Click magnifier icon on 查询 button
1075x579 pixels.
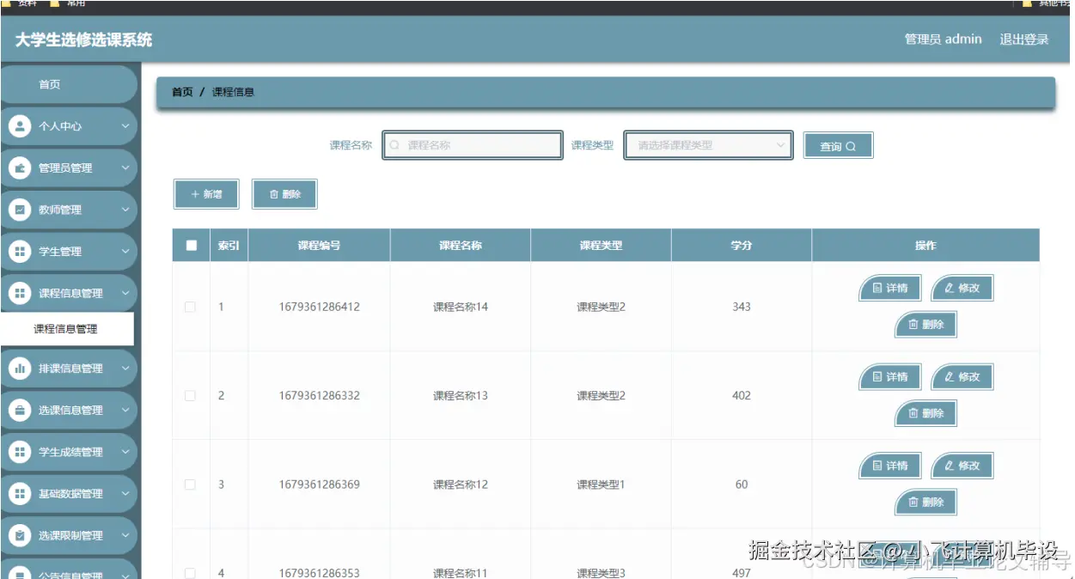[851, 147]
